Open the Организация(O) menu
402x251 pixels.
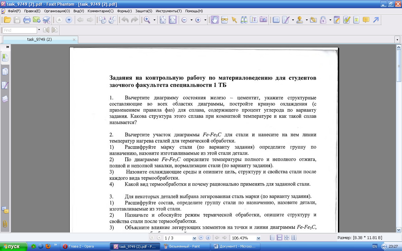tap(57, 11)
